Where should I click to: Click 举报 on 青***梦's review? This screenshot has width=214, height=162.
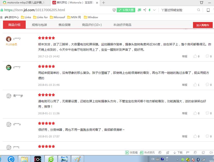(x=185, y=113)
